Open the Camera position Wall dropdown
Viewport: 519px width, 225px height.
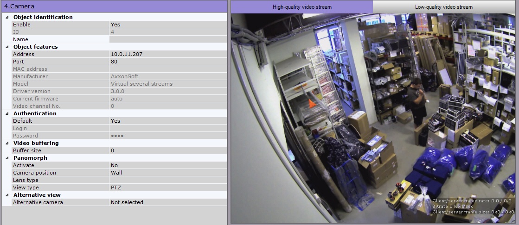click(x=168, y=173)
